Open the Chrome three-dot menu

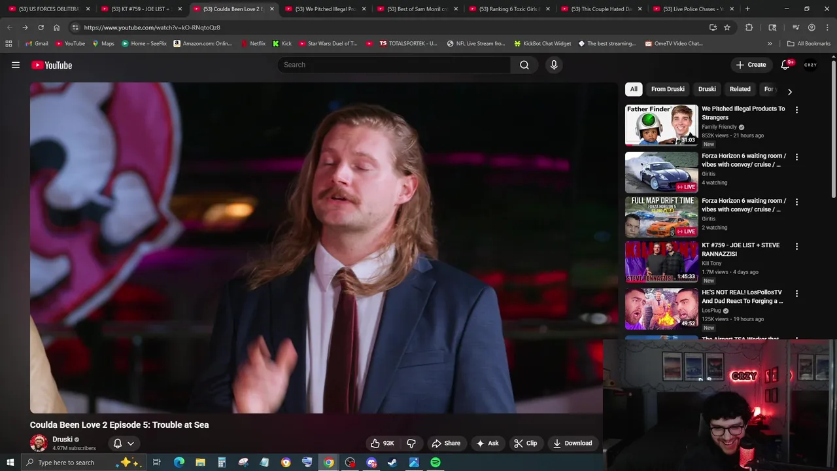tap(827, 27)
